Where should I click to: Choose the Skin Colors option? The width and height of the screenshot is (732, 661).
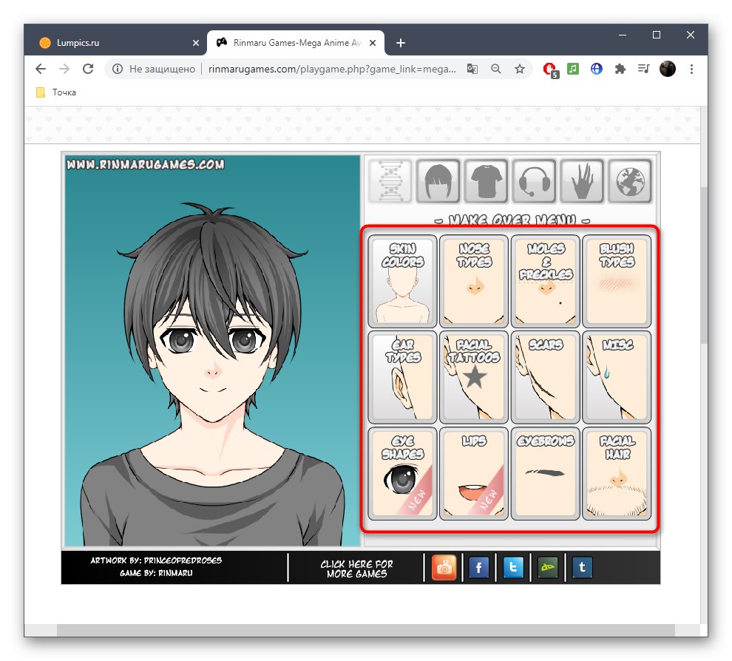pyautogui.click(x=402, y=281)
